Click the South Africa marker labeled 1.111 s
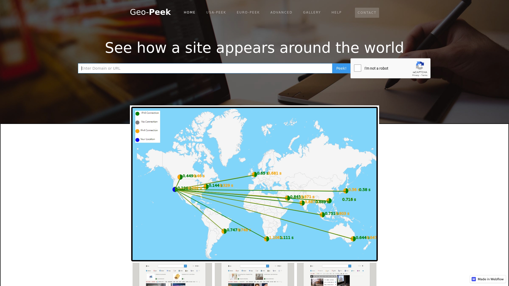 pyautogui.click(x=266, y=239)
